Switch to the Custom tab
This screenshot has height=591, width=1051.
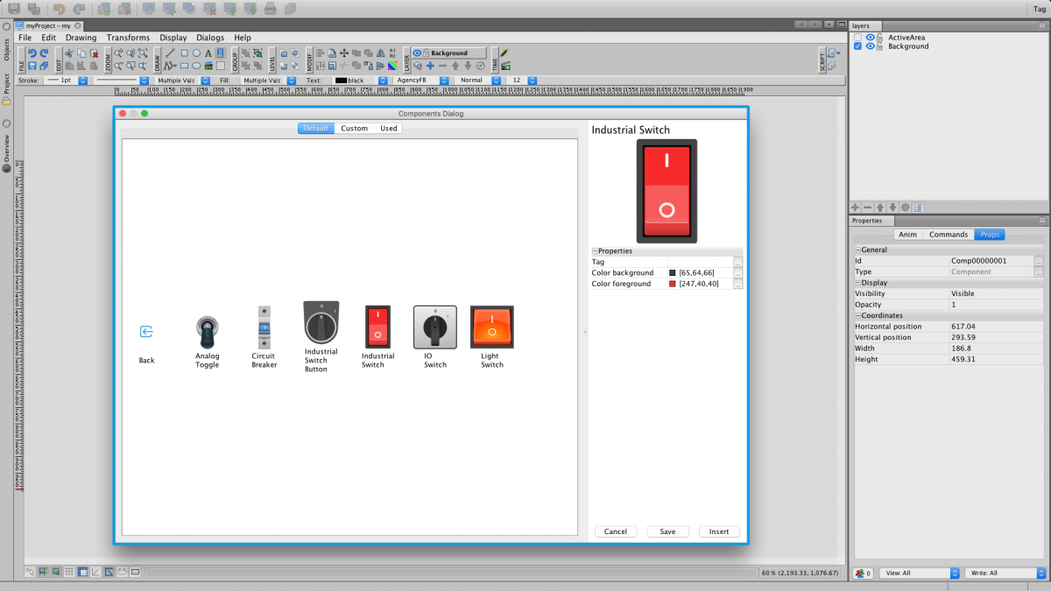coord(354,129)
